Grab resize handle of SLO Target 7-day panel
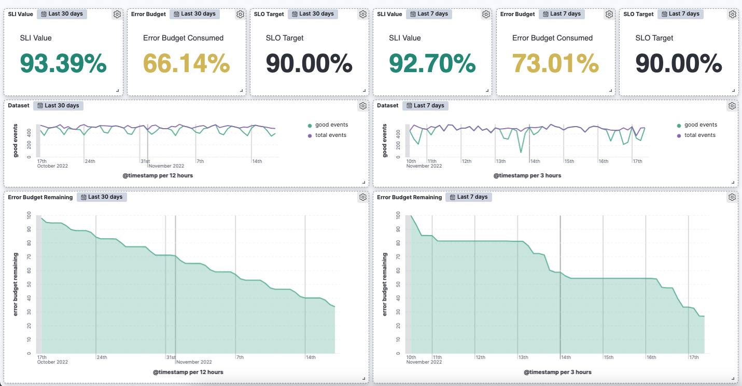Viewport: 742px width, 386px height. point(733,91)
